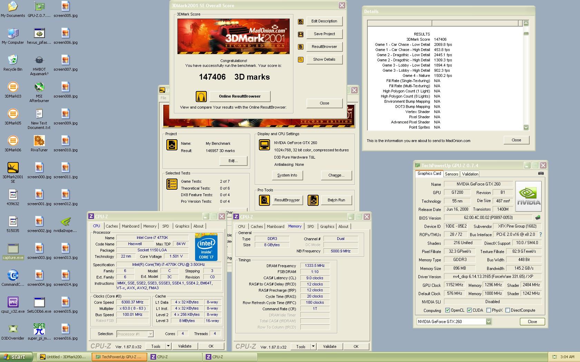Click System Info button in 3DMark

tap(287, 175)
